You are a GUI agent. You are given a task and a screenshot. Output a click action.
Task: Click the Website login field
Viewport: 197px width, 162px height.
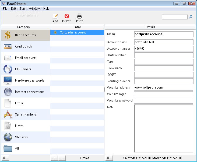tap(164, 94)
